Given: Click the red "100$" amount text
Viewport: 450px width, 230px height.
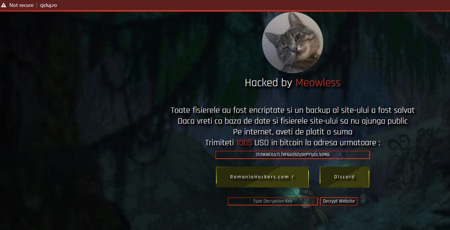Looking at the screenshot, I should pyautogui.click(x=244, y=143).
